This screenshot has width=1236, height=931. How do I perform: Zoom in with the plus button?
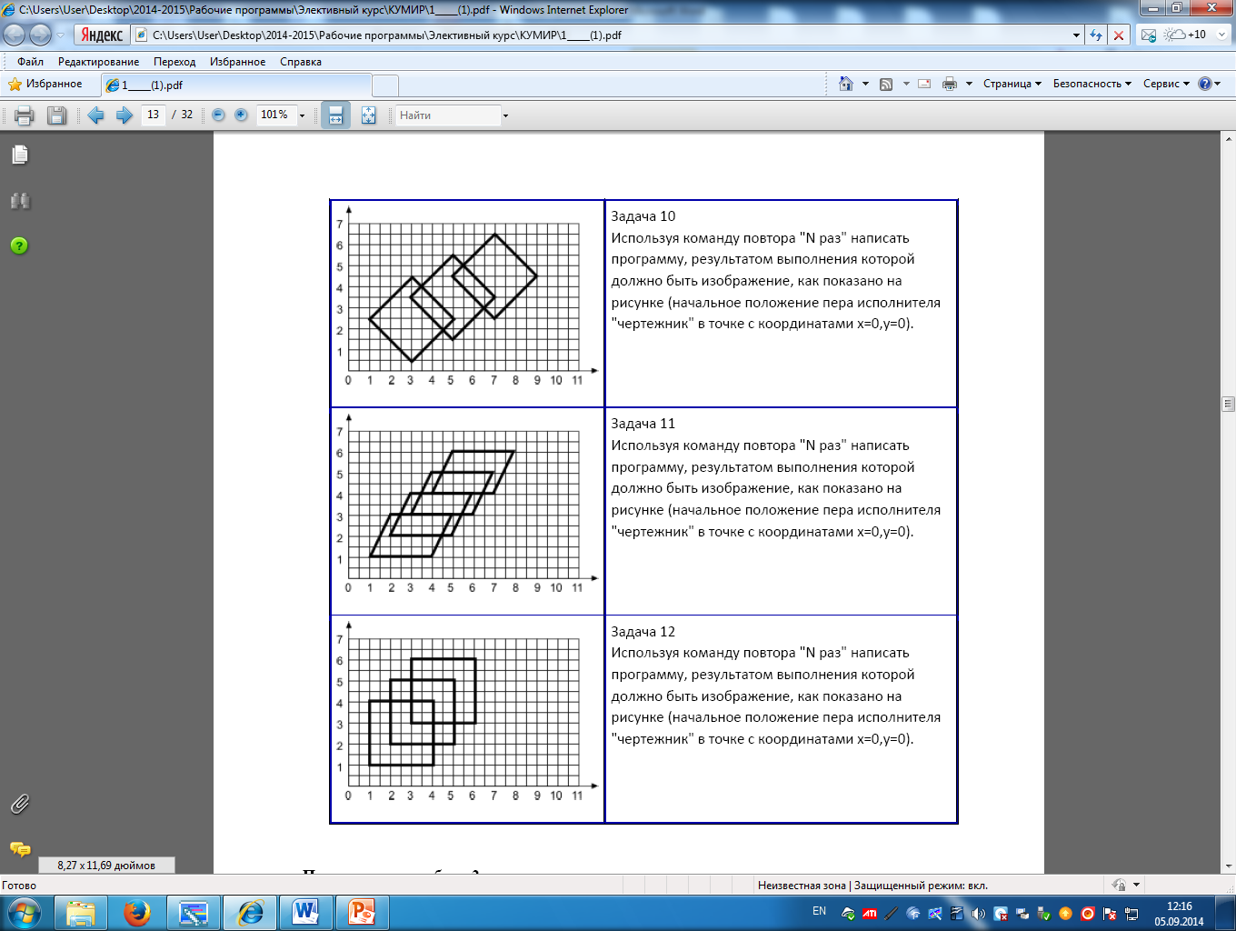click(x=241, y=115)
